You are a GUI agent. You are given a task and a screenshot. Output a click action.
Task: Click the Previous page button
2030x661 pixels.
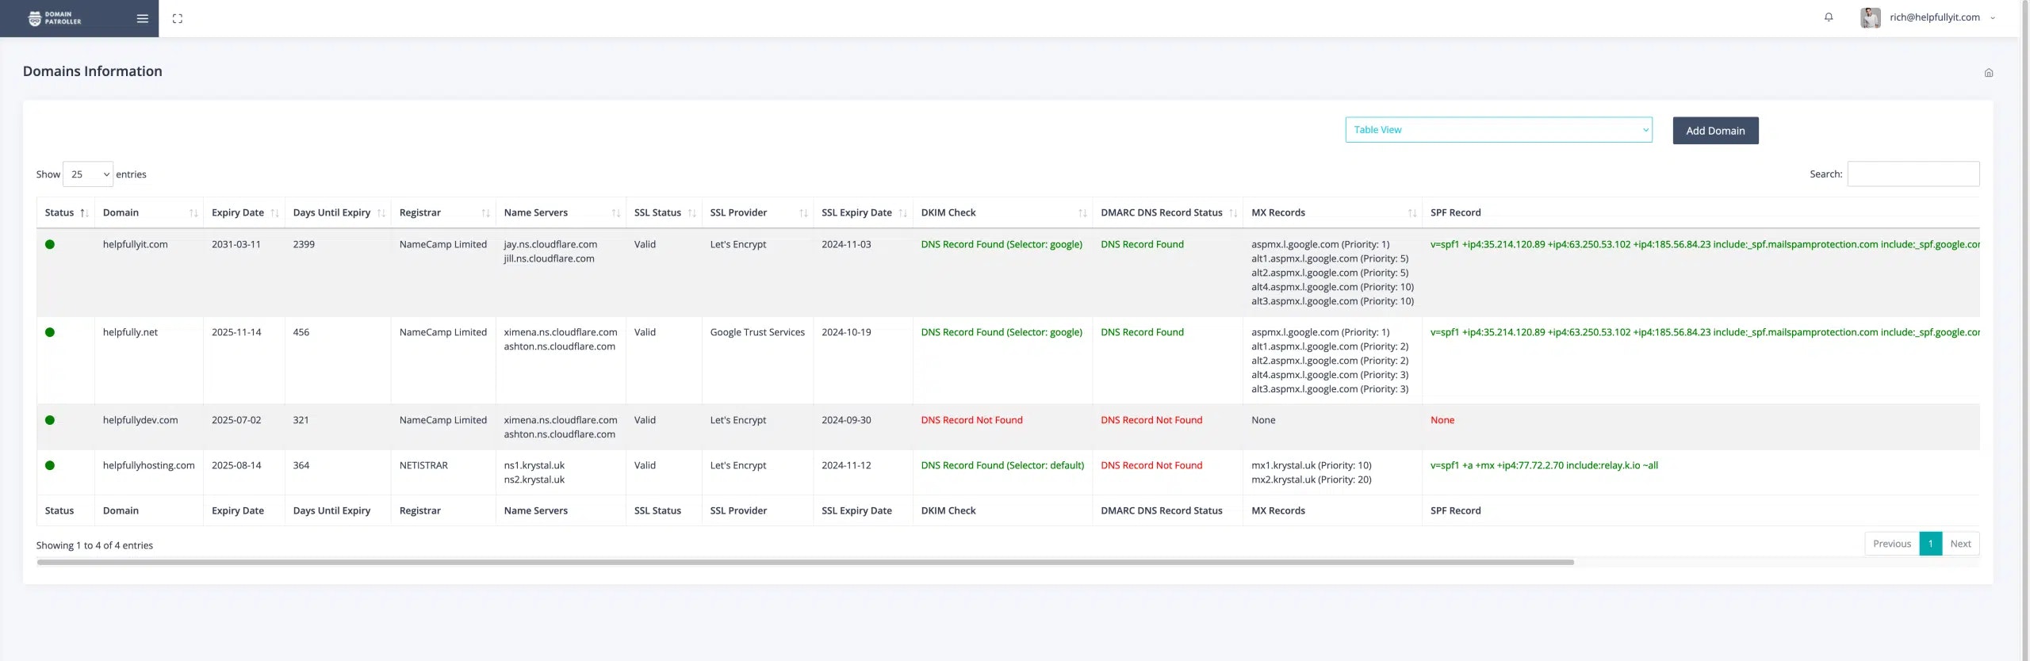point(1891,544)
